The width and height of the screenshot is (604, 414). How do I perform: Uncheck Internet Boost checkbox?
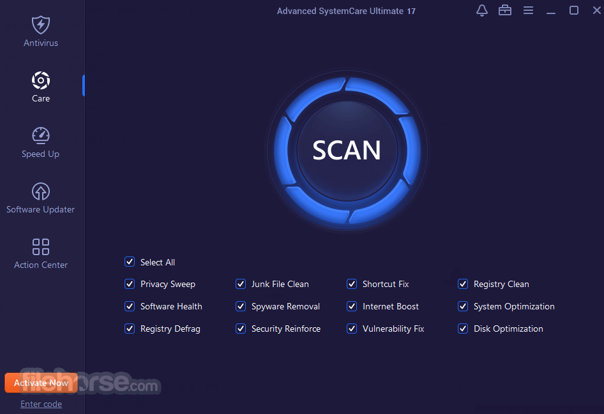pos(352,306)
